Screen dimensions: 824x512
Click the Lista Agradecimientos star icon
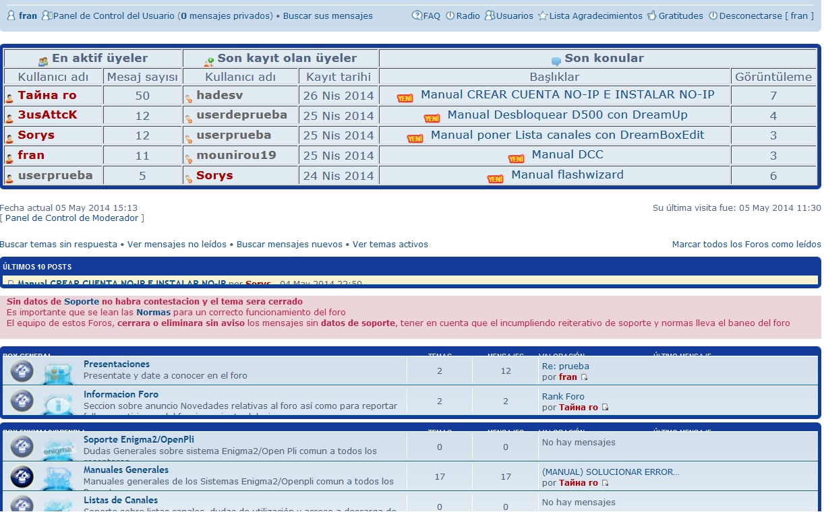coord(542,15)
